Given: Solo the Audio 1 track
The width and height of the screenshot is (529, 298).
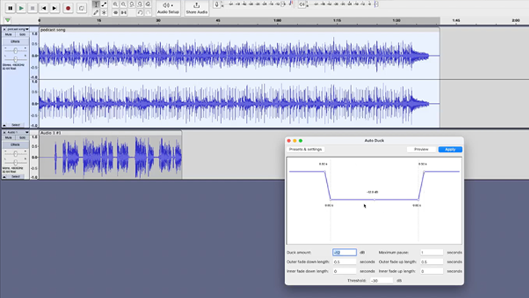Looking at the screenshot, I should [23, 138].
